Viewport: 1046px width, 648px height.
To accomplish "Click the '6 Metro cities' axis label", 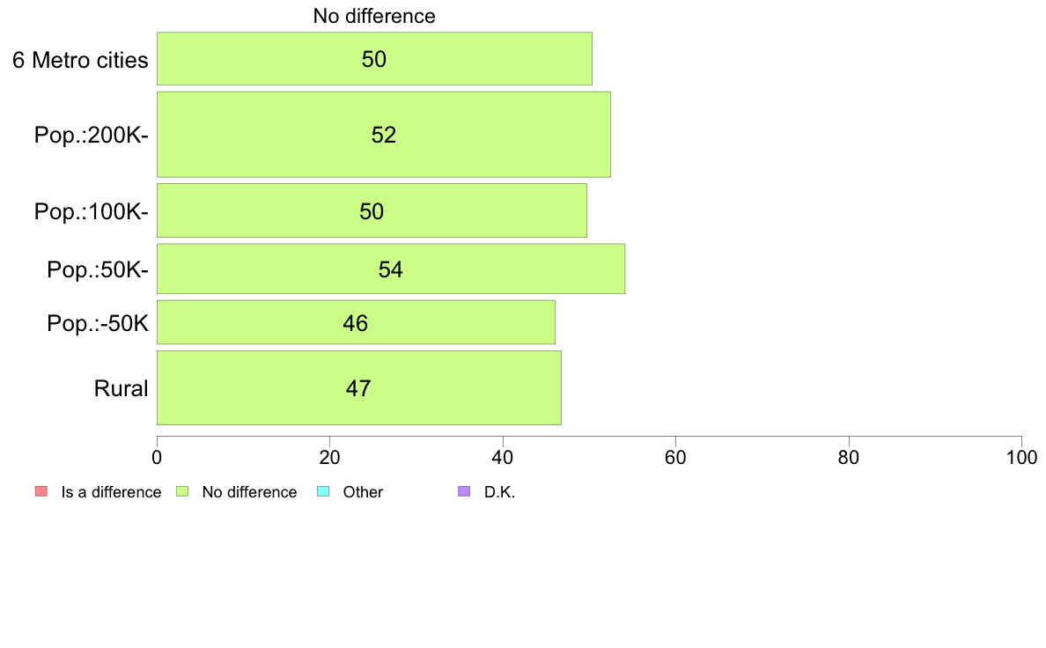I will click(x=80, y=60).
